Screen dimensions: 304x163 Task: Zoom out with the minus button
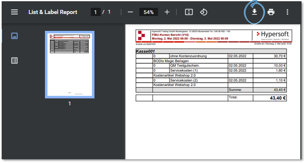click(x=130, y=12)
